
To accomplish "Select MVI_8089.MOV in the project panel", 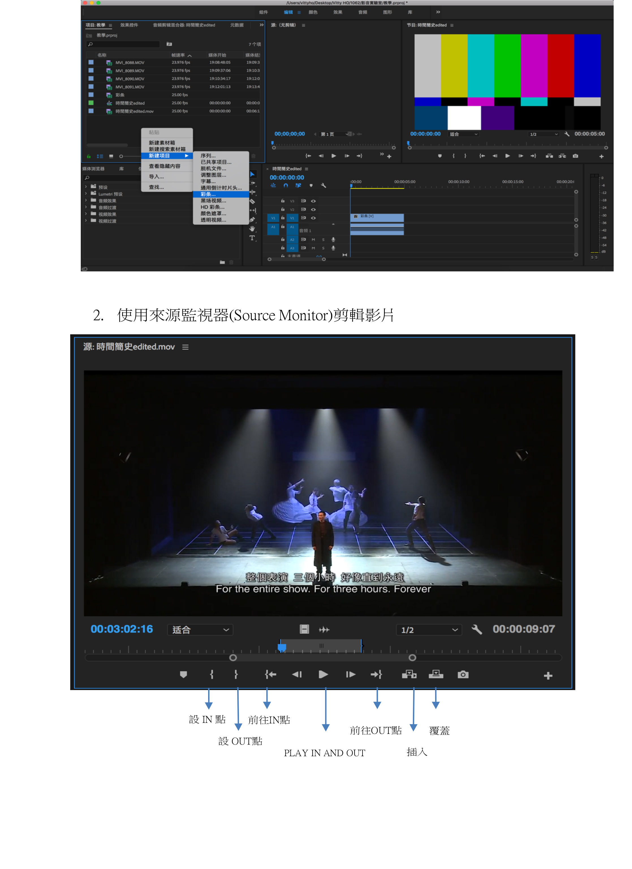I will (130, 70).
